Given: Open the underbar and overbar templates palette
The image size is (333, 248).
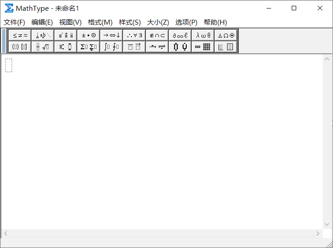Looking at the screenshot, I should click(135, 47).
